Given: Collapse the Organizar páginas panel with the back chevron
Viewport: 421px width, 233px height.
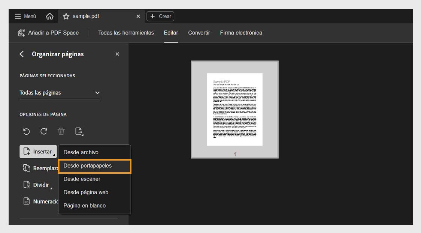Looking at the screenshot, I should pyautogui.click(x=21, y=54).
